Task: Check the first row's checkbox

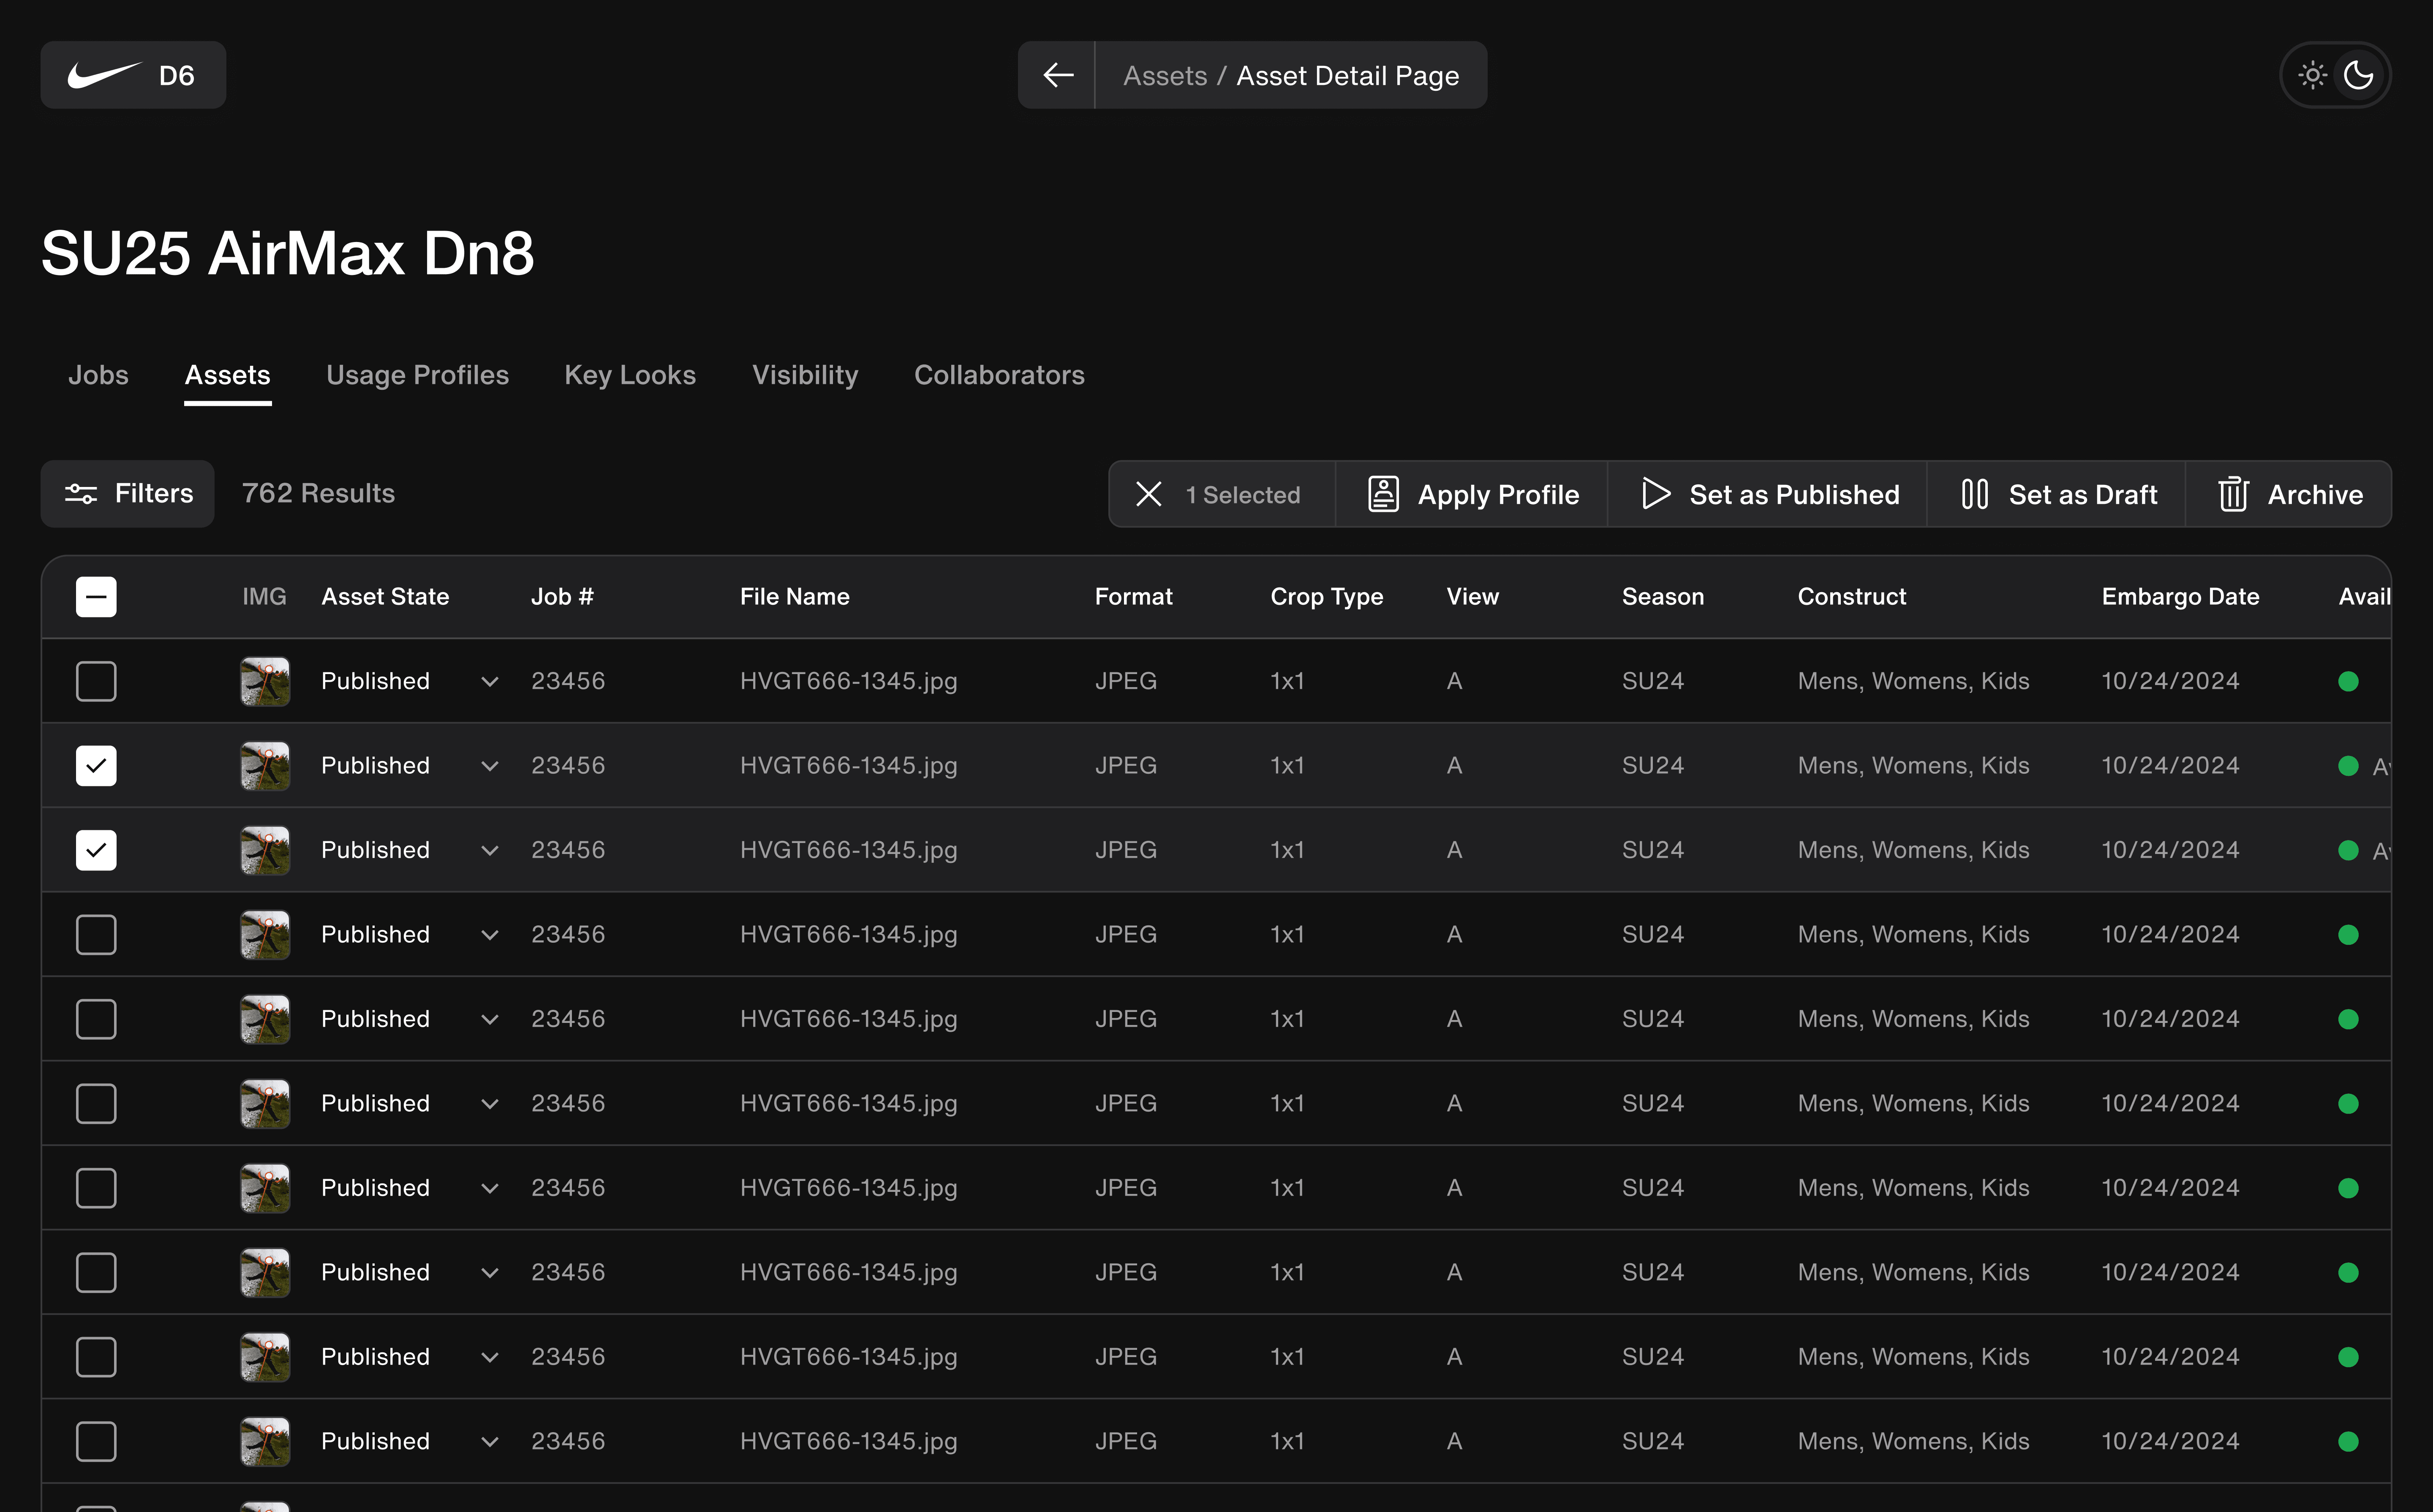Action: 96,681
